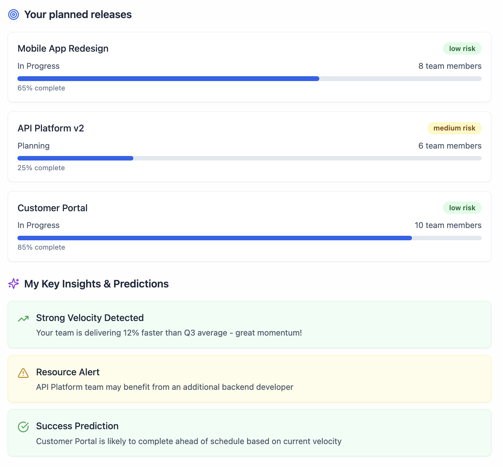Click the 10 team members label
Screen dimensions: 503x467
[448, 225]
